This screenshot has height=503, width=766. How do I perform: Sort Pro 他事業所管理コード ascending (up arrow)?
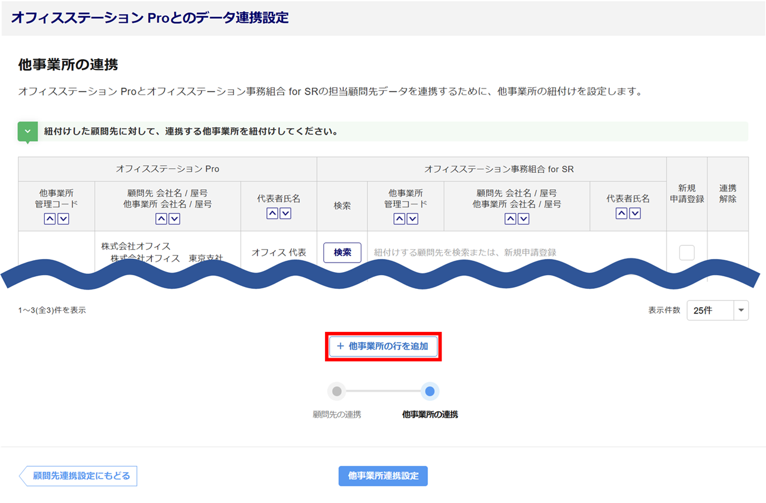(x=50, y=219)
